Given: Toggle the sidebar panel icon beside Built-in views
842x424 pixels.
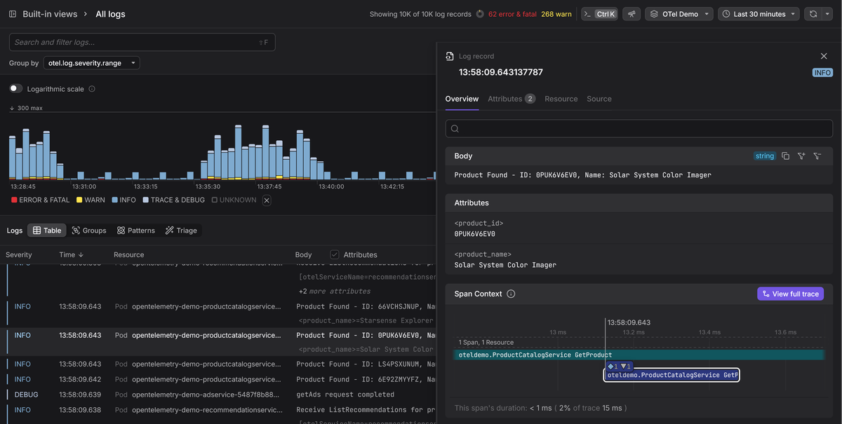Looking at the screenshot, I should [x=12, y=14].
